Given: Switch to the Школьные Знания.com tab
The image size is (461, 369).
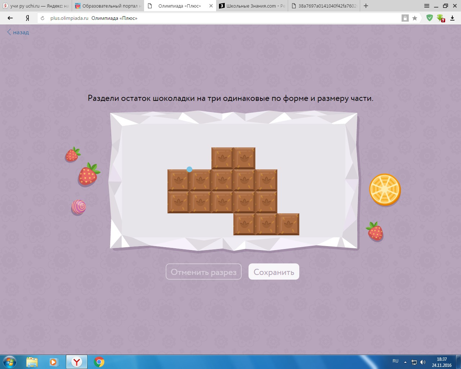Looking at the screenshot, I should tap(252, 6).
